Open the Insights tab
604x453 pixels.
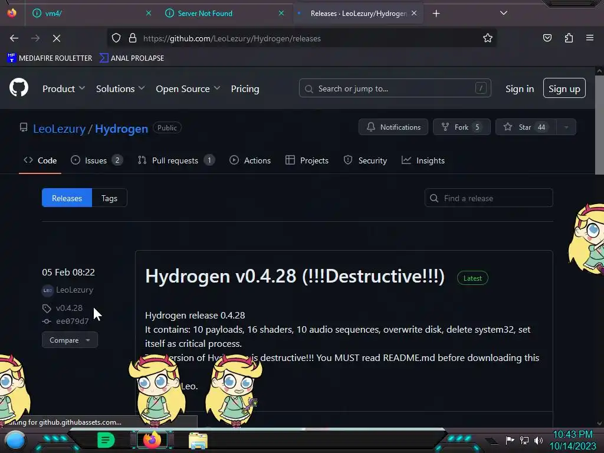[x=423, y=160]
